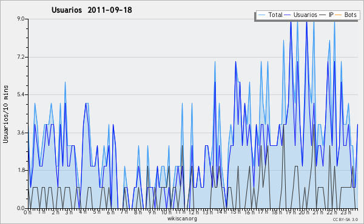This screenshot has width=364, height=224.
Task: Click the '14 h' x-axis label
Action: click(x=221, y=212)
